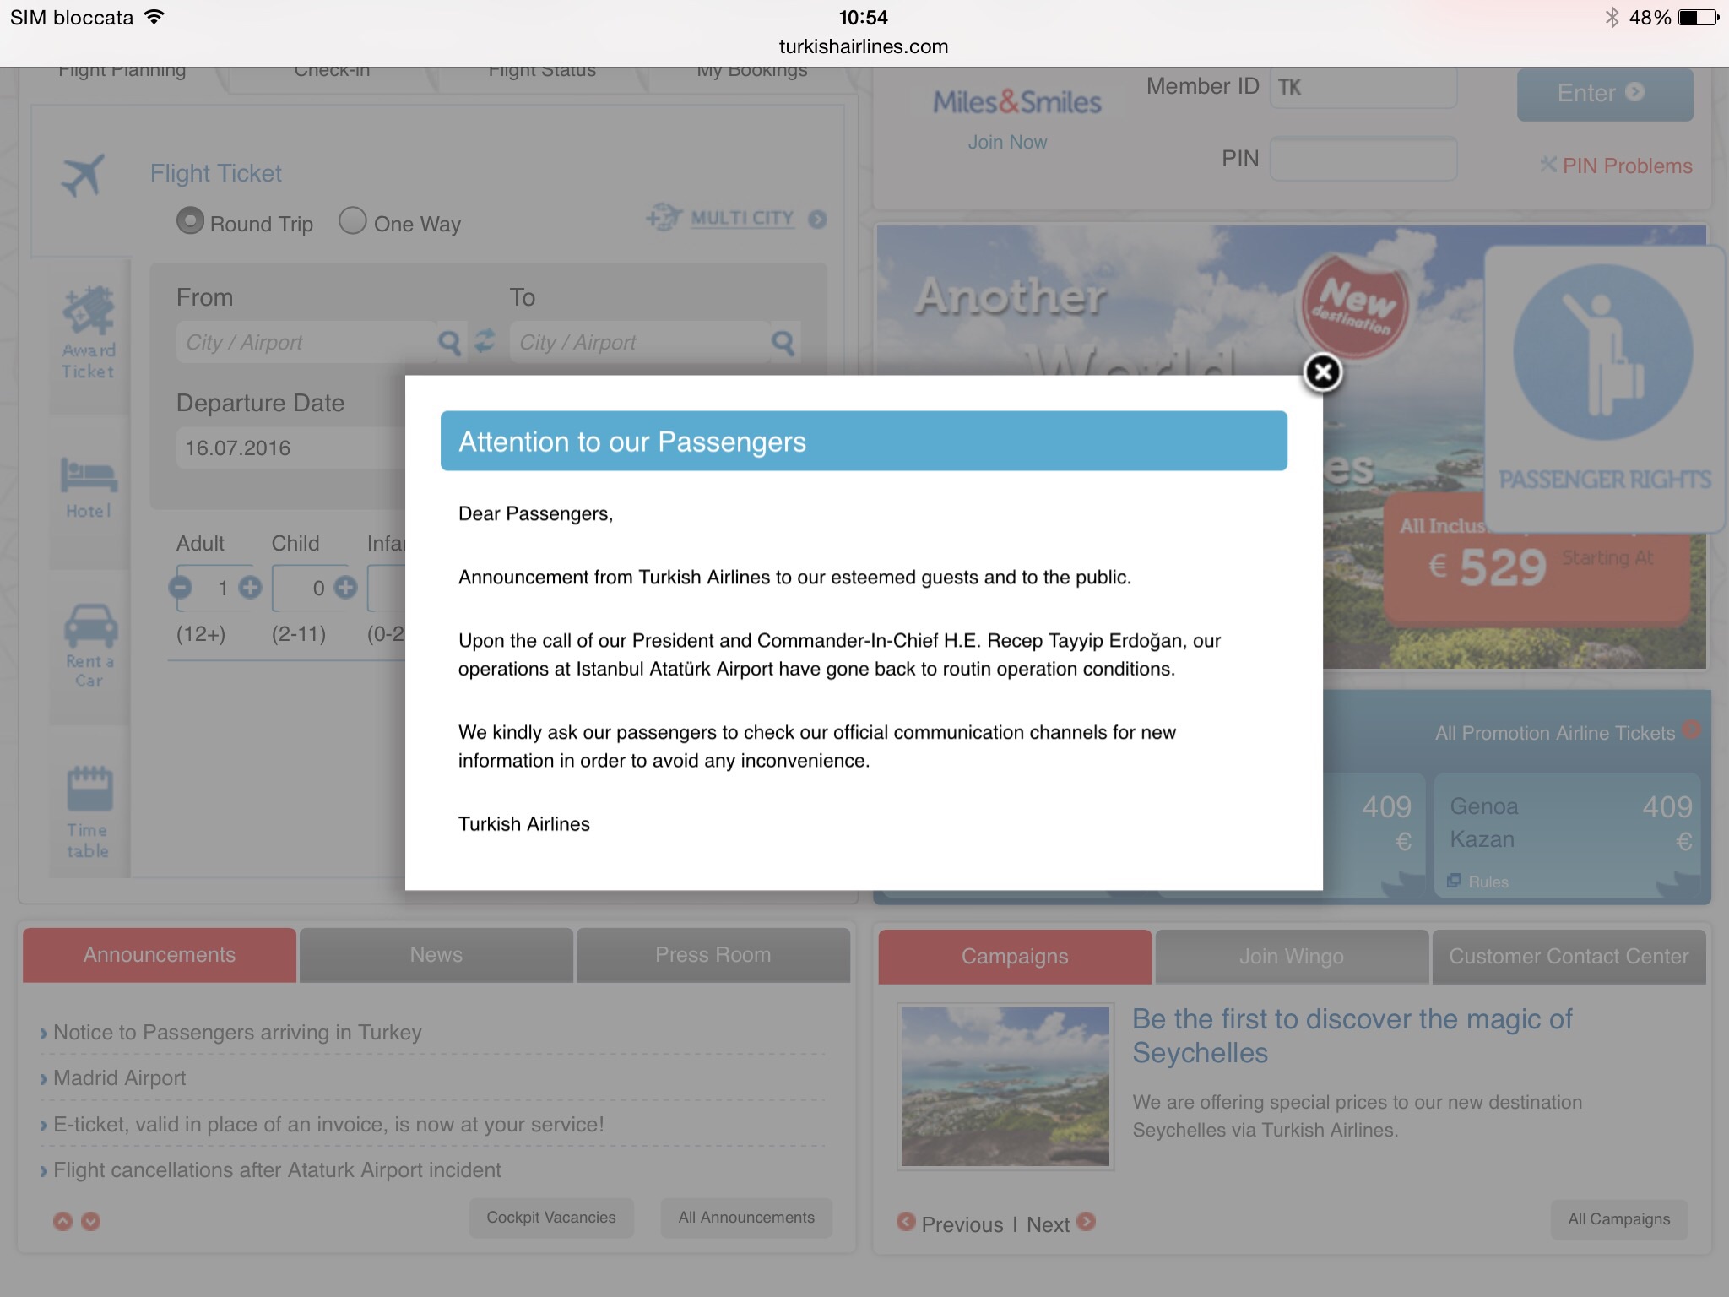Viewport: 1729px width, 1297px height.
Task: Click the Enter login button
Action: coord(1604,94)
